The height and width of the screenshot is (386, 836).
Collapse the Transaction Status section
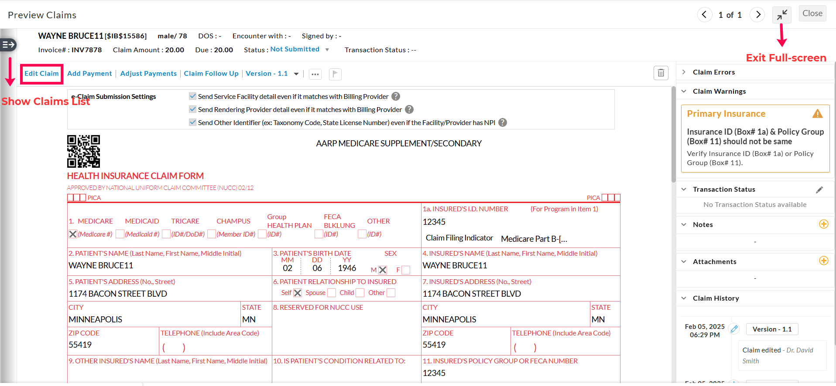click(x=684, y=189)
